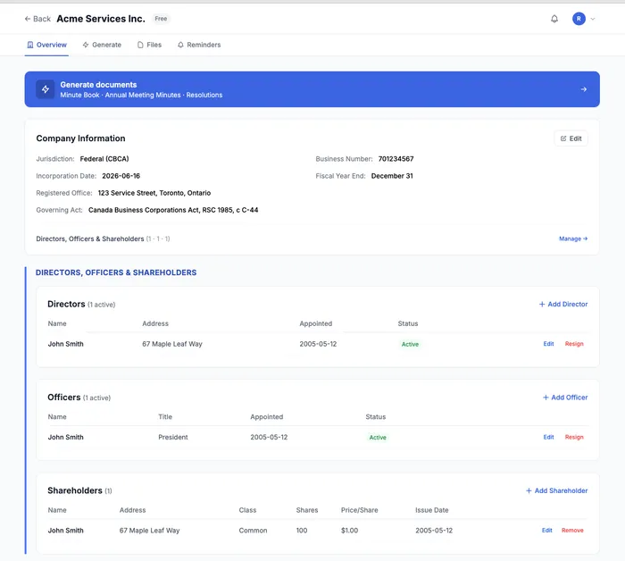The height and width of the screenshot is (561, 625).
Task: Click director address 67 Maple Leaf Way
Action: pyautogui.click(x=172, y=344)
